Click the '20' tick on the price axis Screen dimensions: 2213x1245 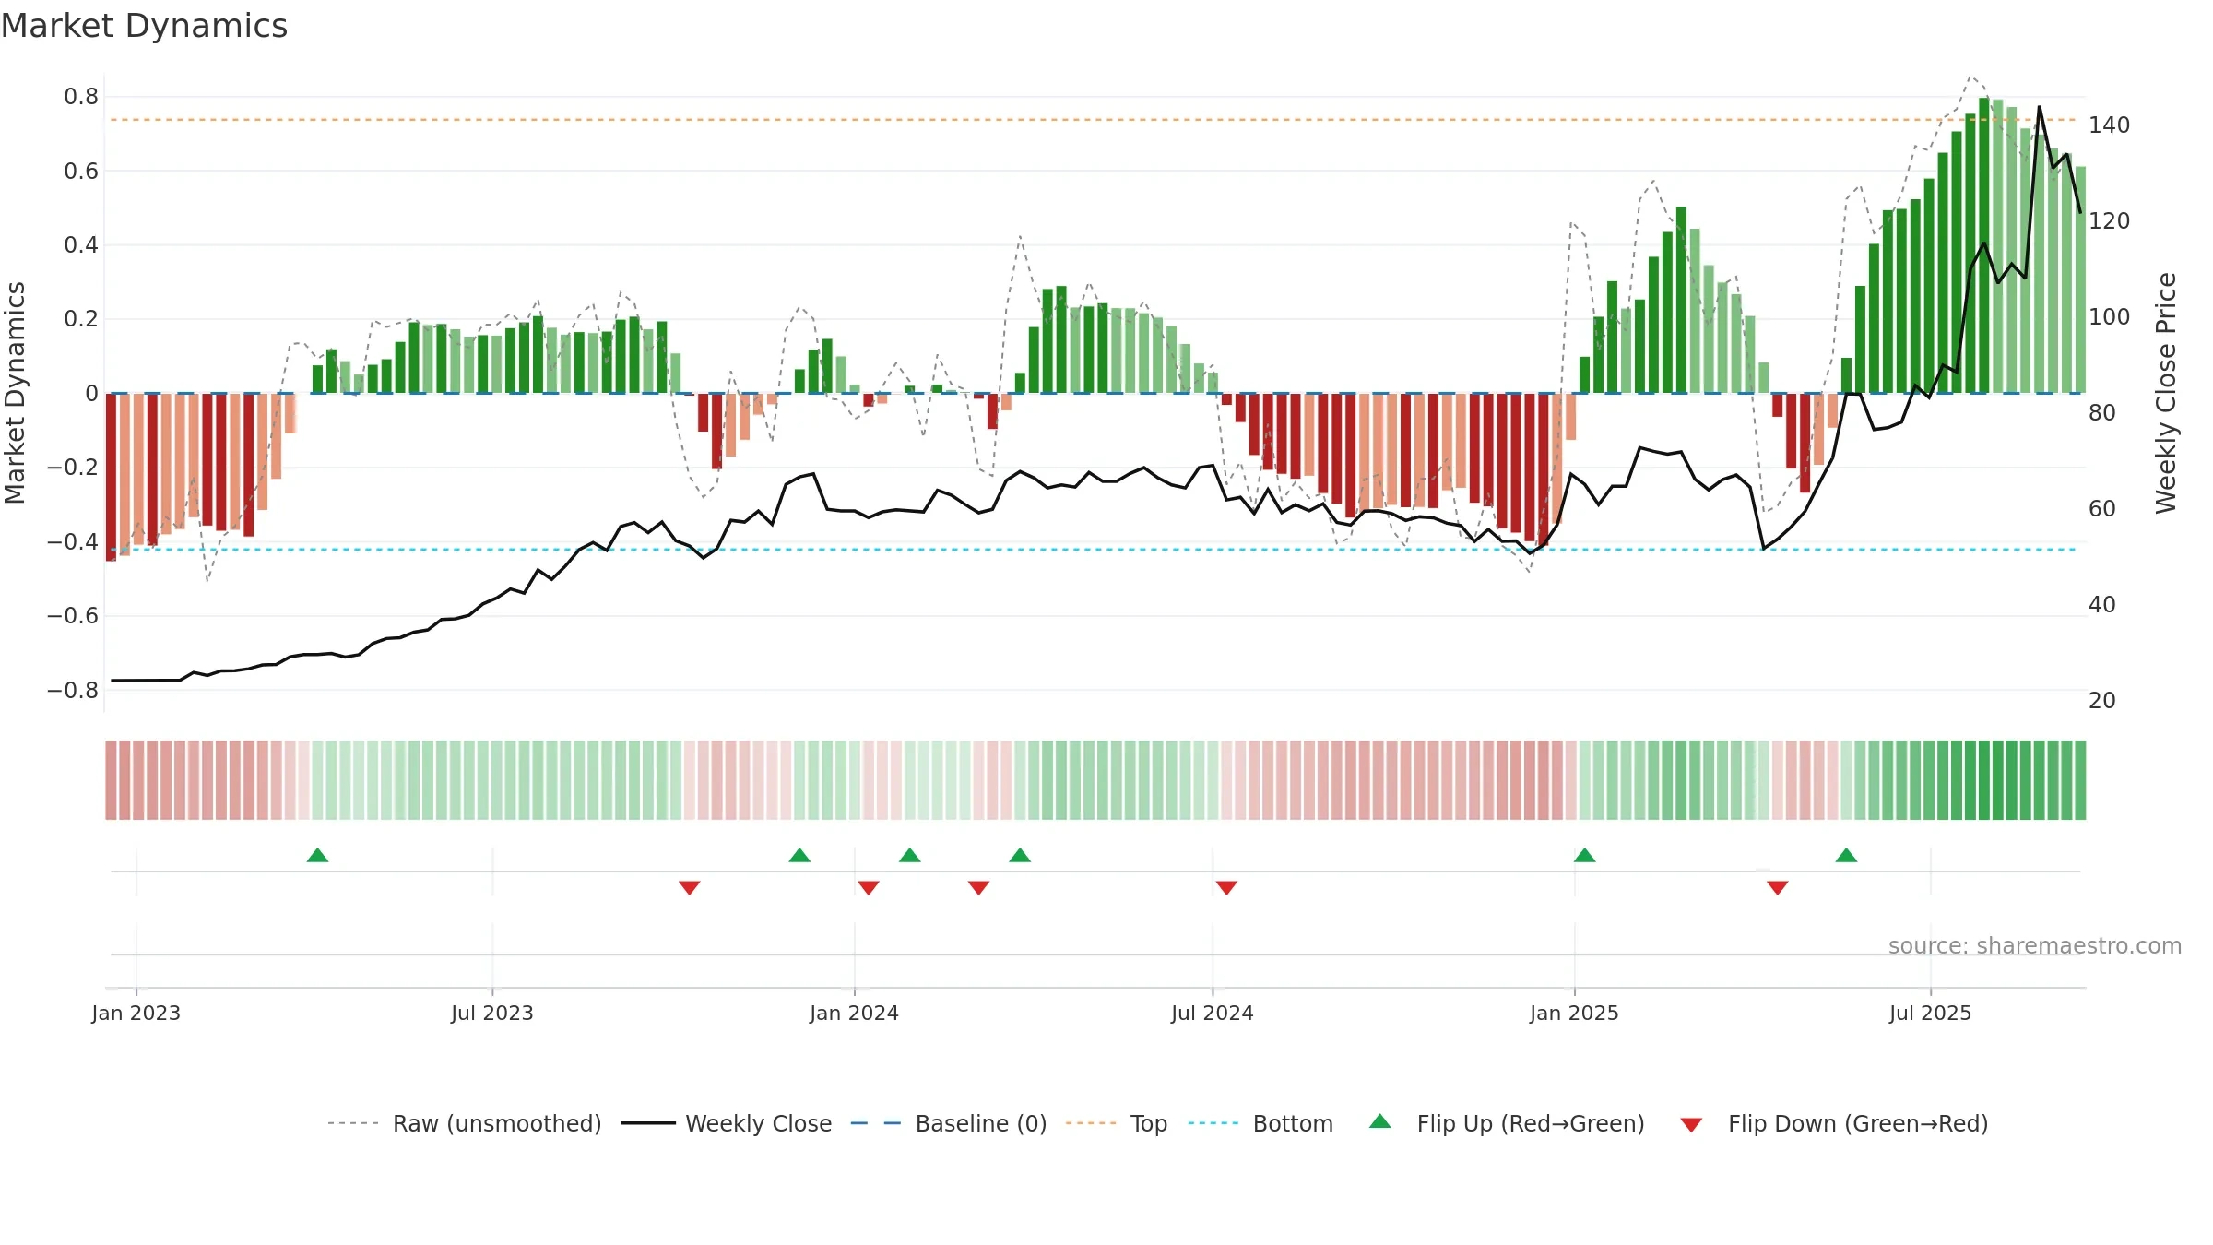(2102, 700)
